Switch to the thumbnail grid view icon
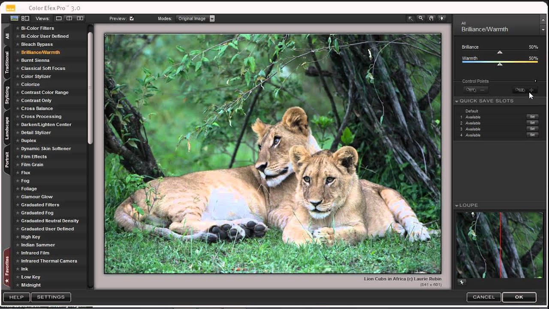This screenshot has width=549, height=309. tap(25, 18)
